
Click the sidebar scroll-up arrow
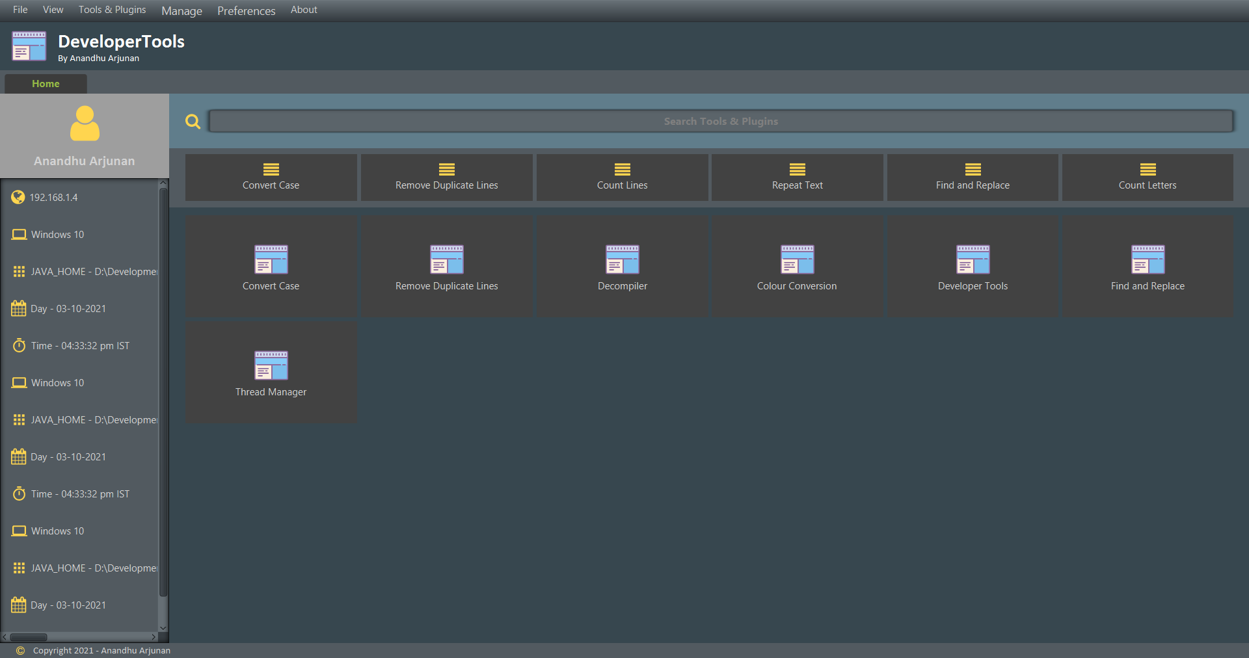[x=163, y=184]
